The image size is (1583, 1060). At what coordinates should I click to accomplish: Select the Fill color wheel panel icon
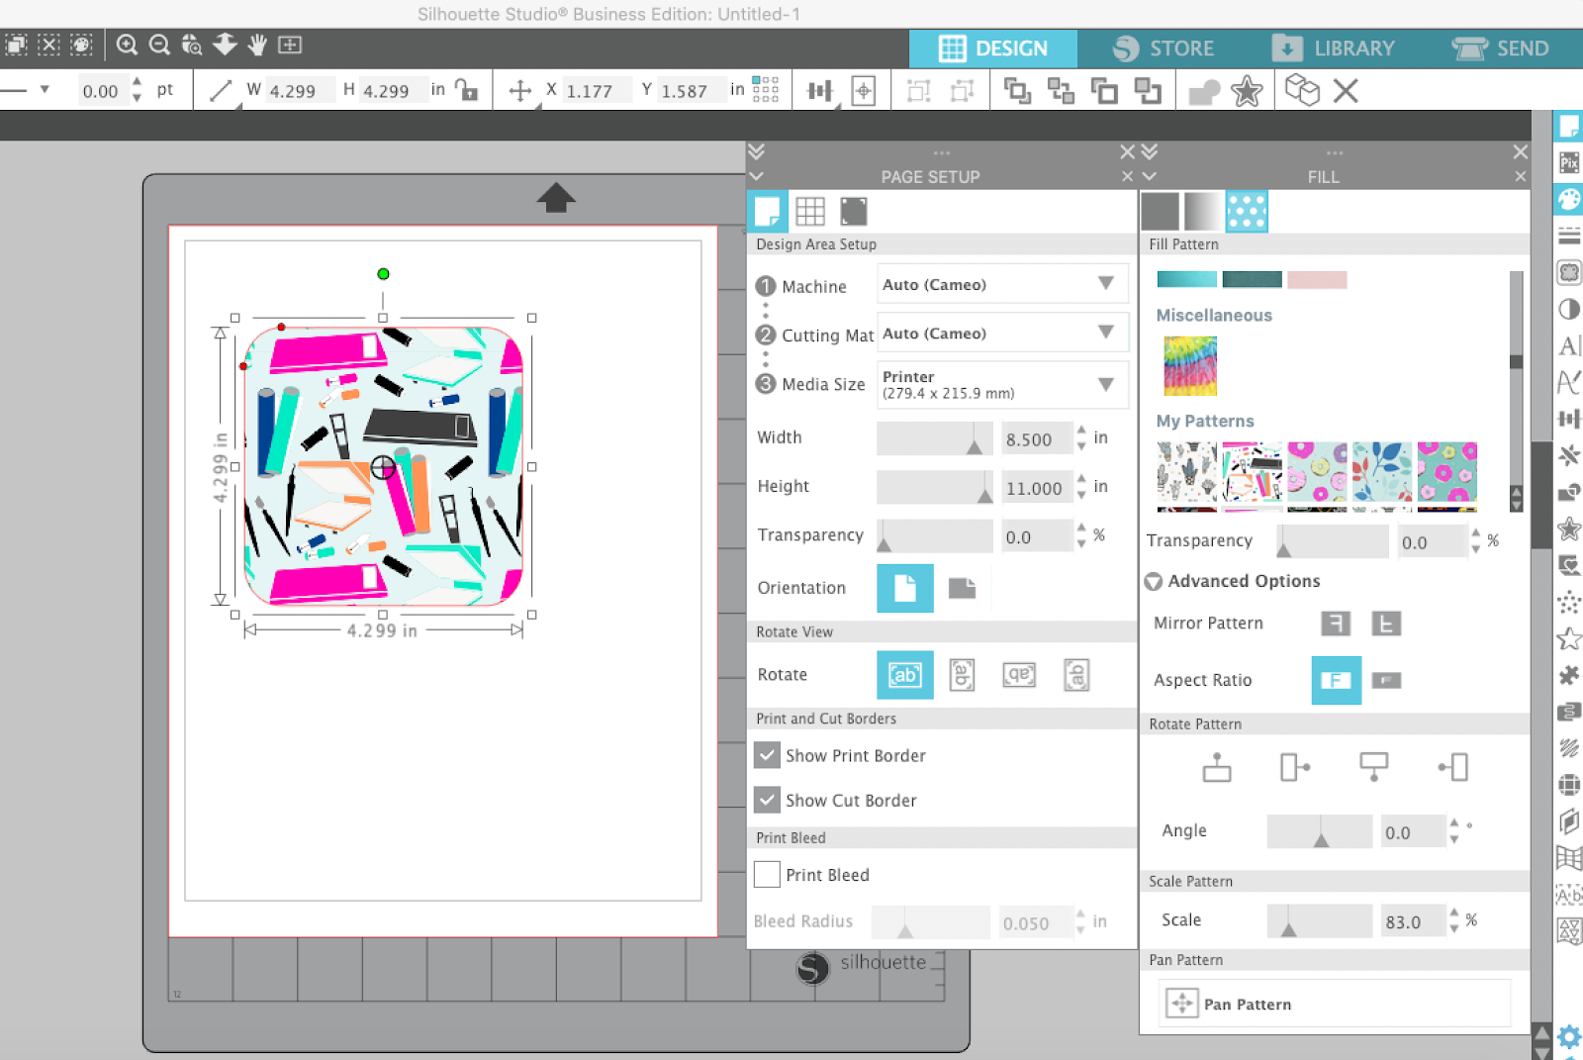click(x=1568, y=198)
